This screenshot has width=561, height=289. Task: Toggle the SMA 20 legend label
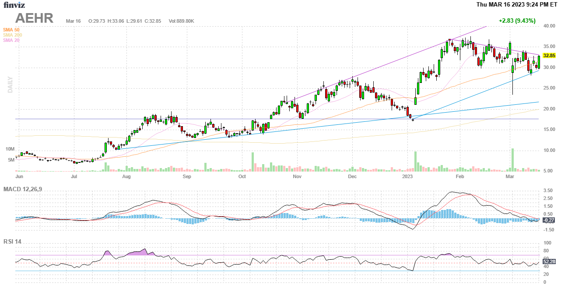coord(11,40)
